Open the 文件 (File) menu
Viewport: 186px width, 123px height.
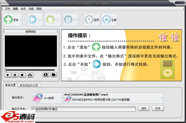pyautogui.click(x=7, y=9)
